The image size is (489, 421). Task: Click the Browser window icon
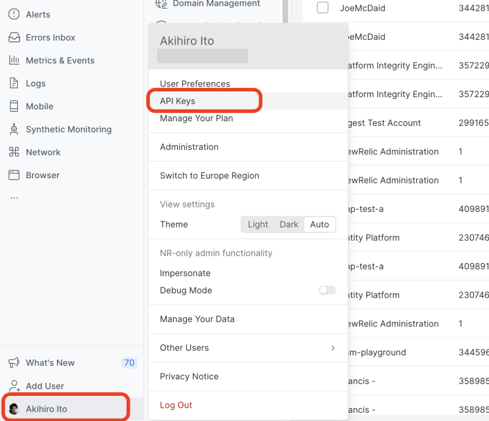click(14, 175)
